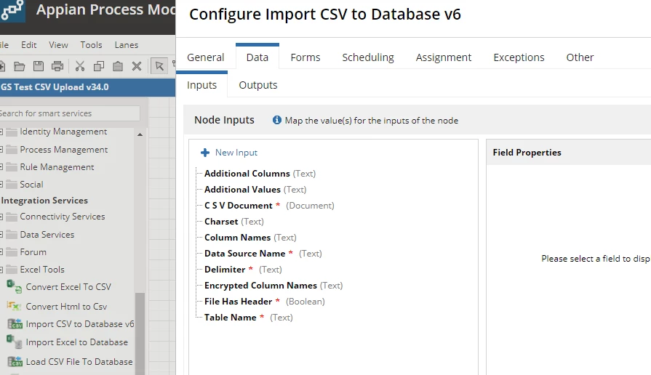Click the Import Excel to Database icon

[14, 342]
